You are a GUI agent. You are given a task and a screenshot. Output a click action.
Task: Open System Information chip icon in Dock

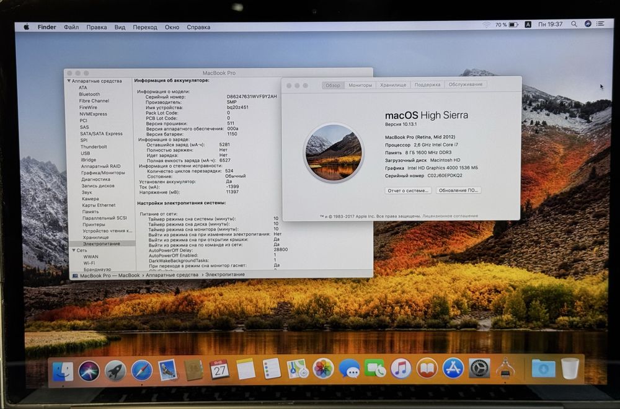pos(505,368)
